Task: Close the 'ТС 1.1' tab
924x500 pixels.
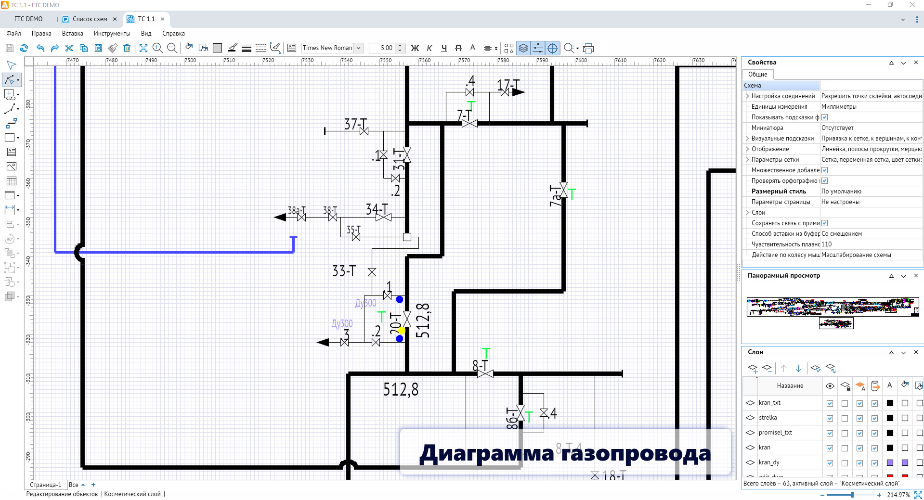Action: tap(163, 19)
